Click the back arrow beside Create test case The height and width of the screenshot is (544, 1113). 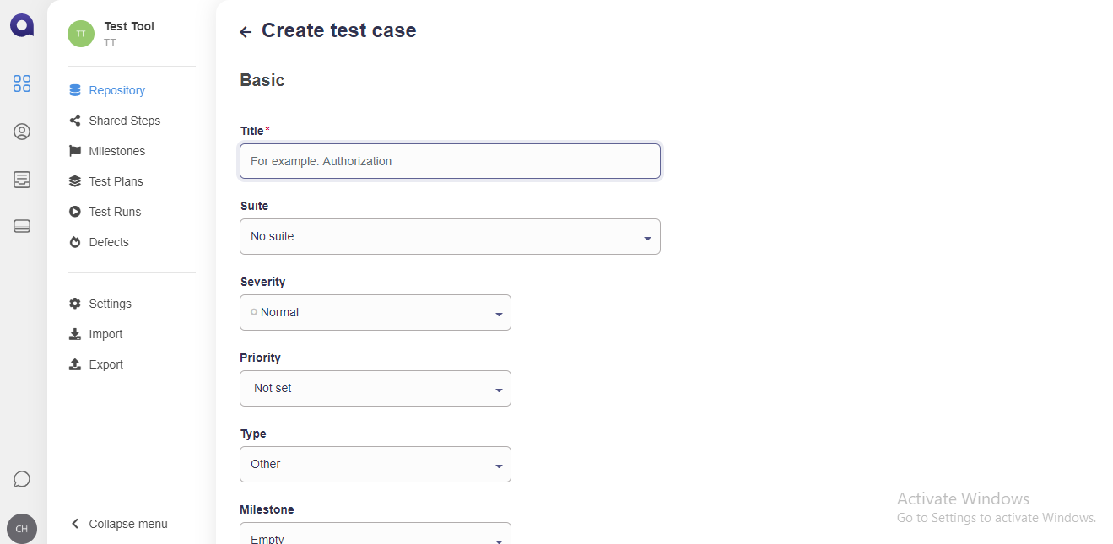pyautogui.click(x=246, y=32)
